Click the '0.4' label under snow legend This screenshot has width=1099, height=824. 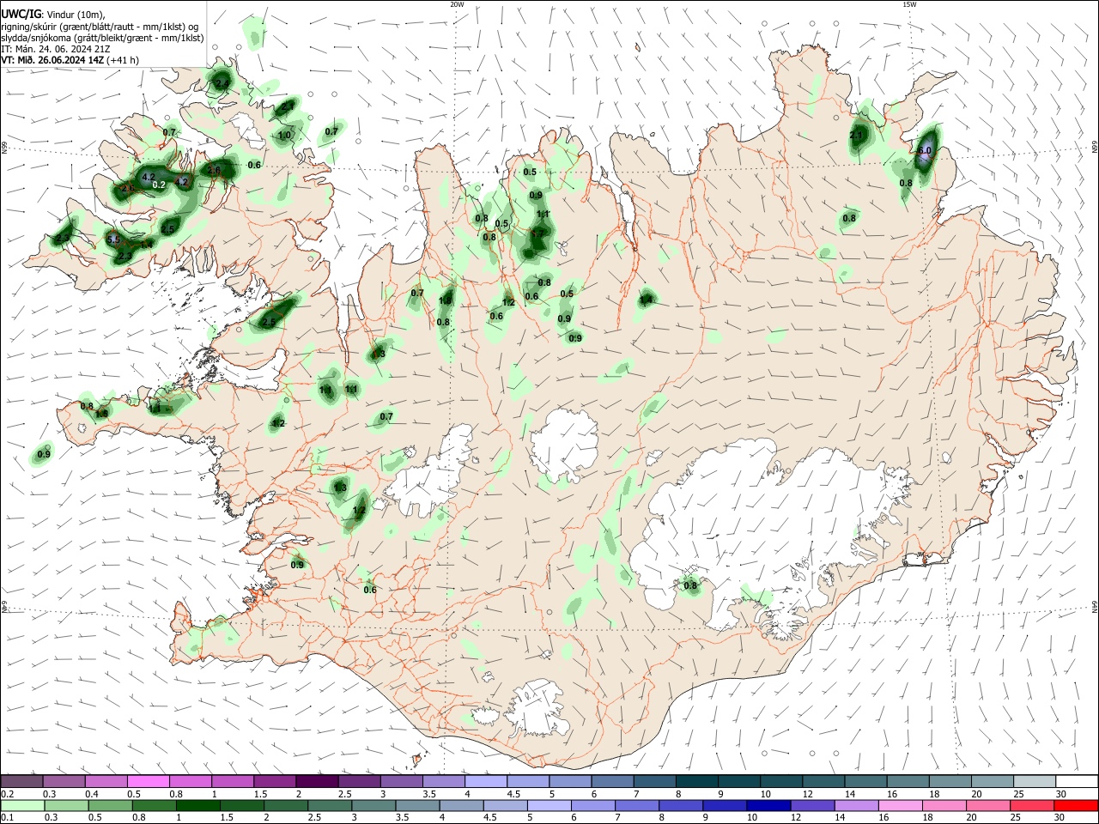[92, 794]
